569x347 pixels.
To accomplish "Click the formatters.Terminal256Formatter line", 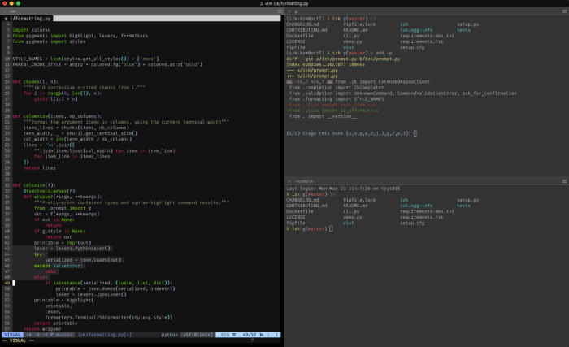I will [109, 317].
